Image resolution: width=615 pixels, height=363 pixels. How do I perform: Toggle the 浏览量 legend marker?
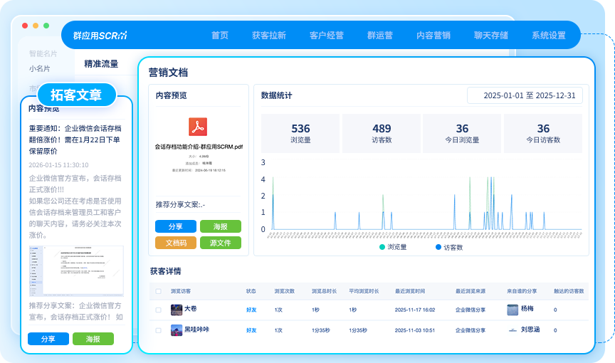coord(382,247)
